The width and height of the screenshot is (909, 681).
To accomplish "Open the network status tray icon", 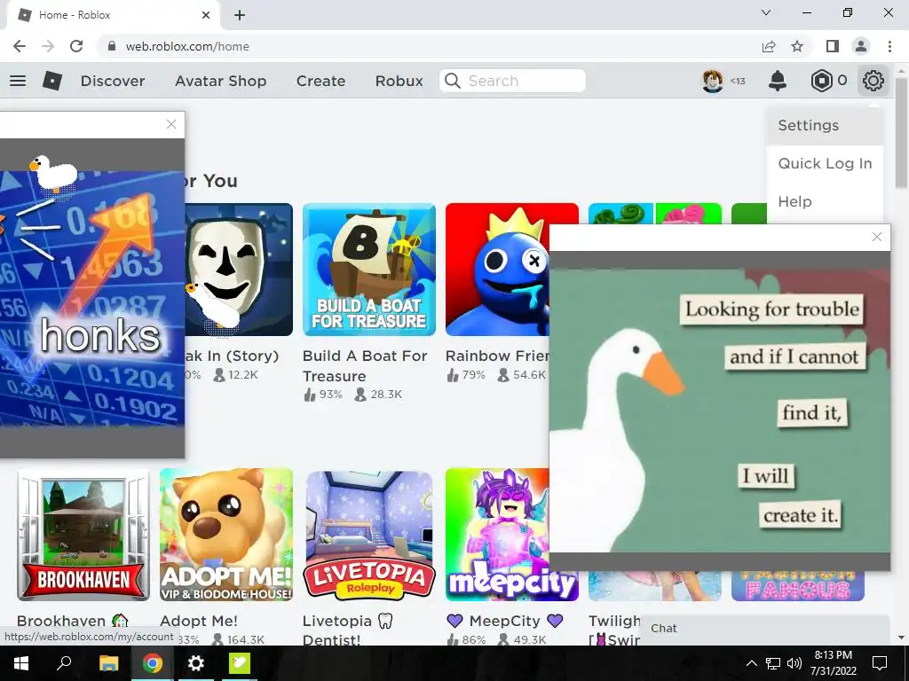I will coord(773,663).
